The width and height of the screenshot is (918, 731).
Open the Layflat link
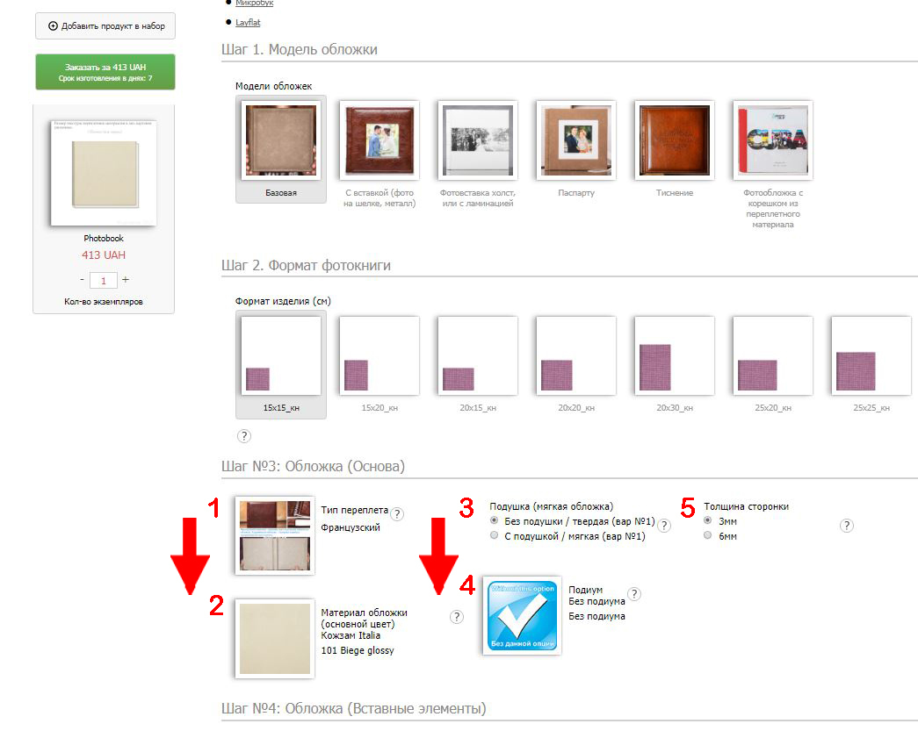tap(248, 22)
